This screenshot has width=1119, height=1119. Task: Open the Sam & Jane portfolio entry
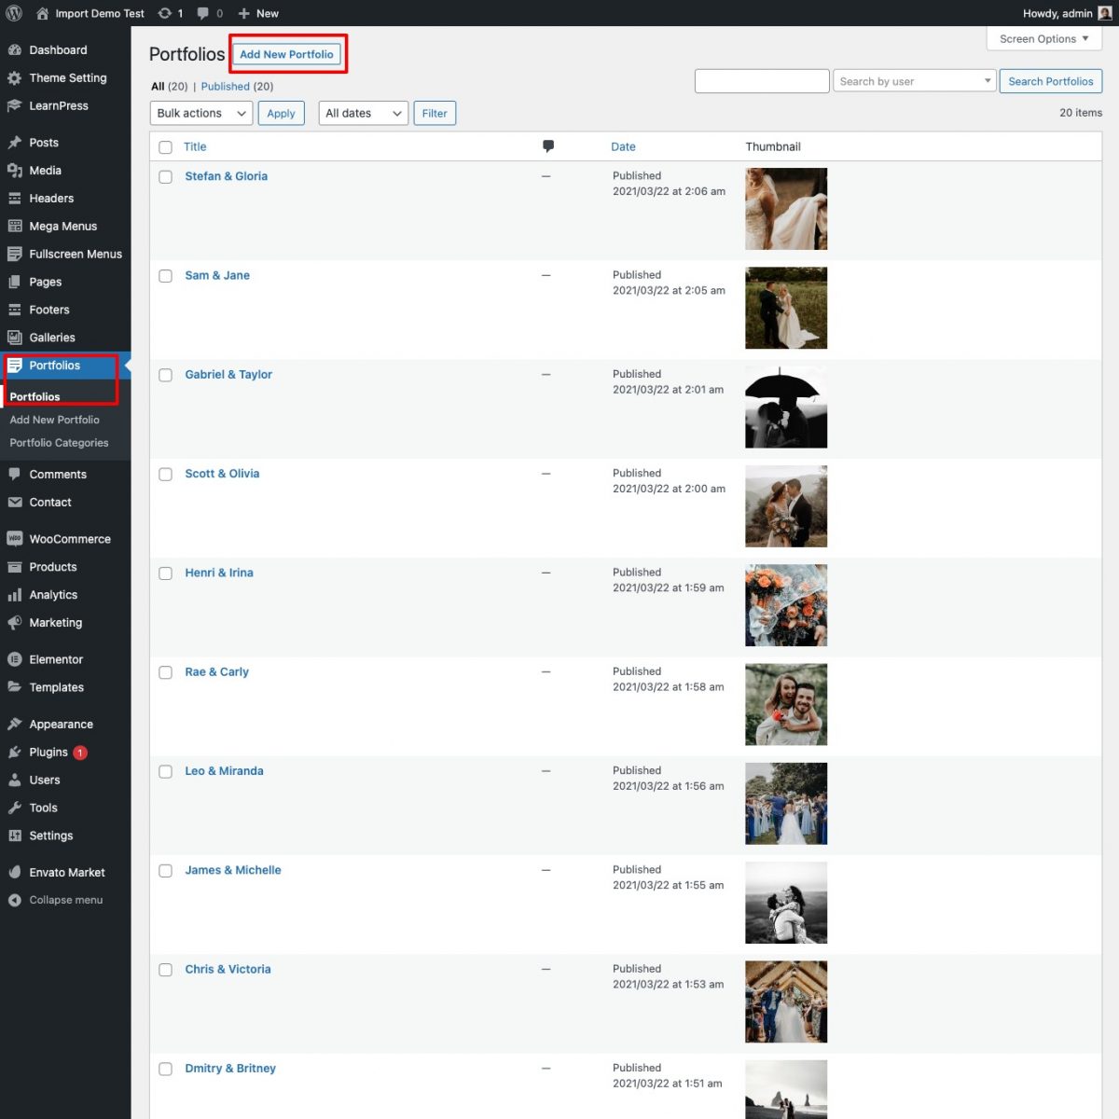point(216,275)
